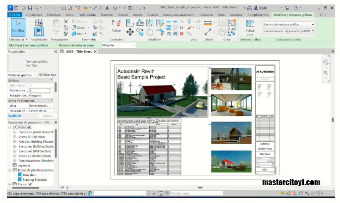Open the Renderización: Approach (5/A001) dropdown

[x=288, y=31]
